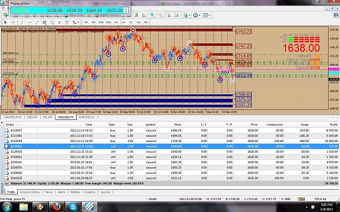Open the chat icon at top right
This screenshot has height=212, width=340.
click(x=336, y=15)
